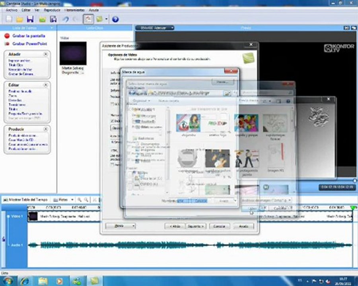Click the green import media icon
This screenshot has height=286, width=358.
(42, 19)
